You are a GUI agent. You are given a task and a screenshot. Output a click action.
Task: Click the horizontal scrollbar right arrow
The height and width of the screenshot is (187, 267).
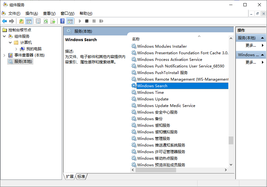225,170
